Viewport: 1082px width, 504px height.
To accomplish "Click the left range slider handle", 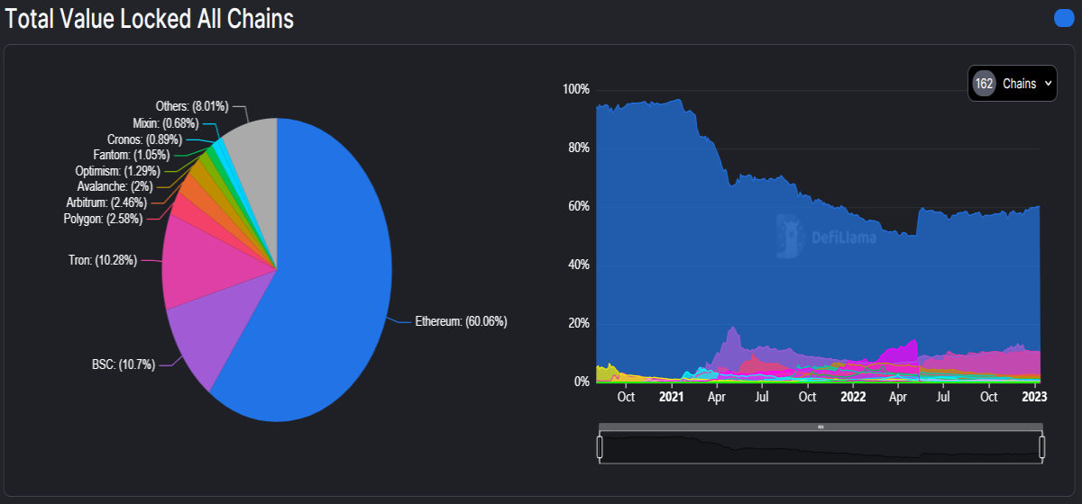I will [600, 446].
